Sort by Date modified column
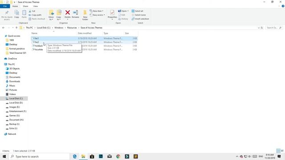The width and height of the screenshot is (285, 160). coord(85,33)
